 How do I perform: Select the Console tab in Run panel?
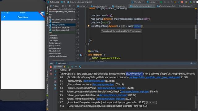pos(58,67)
